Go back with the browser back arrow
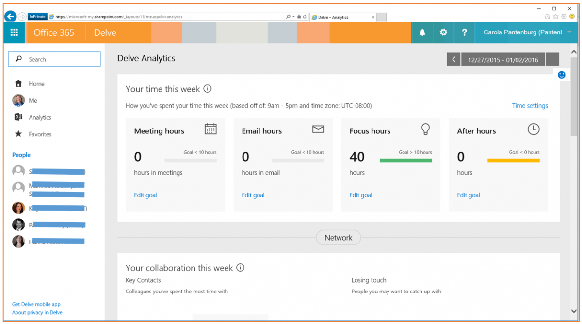The width and height of the screenshot is (582, 324). pos(10,16)
